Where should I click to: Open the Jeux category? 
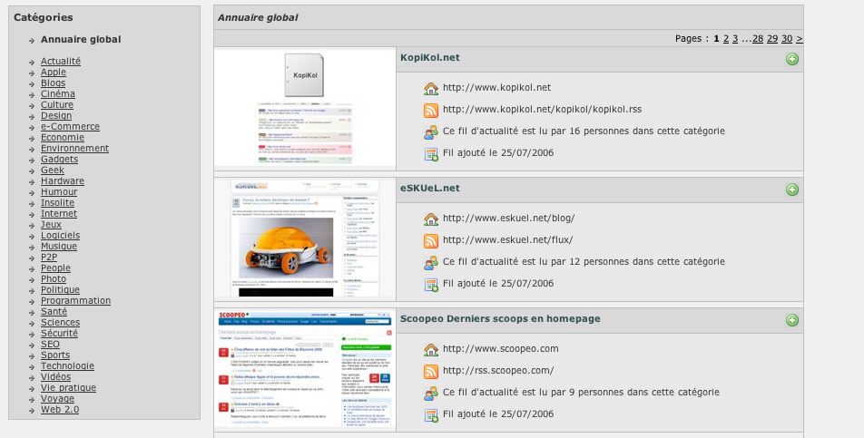tap(51, 225)
